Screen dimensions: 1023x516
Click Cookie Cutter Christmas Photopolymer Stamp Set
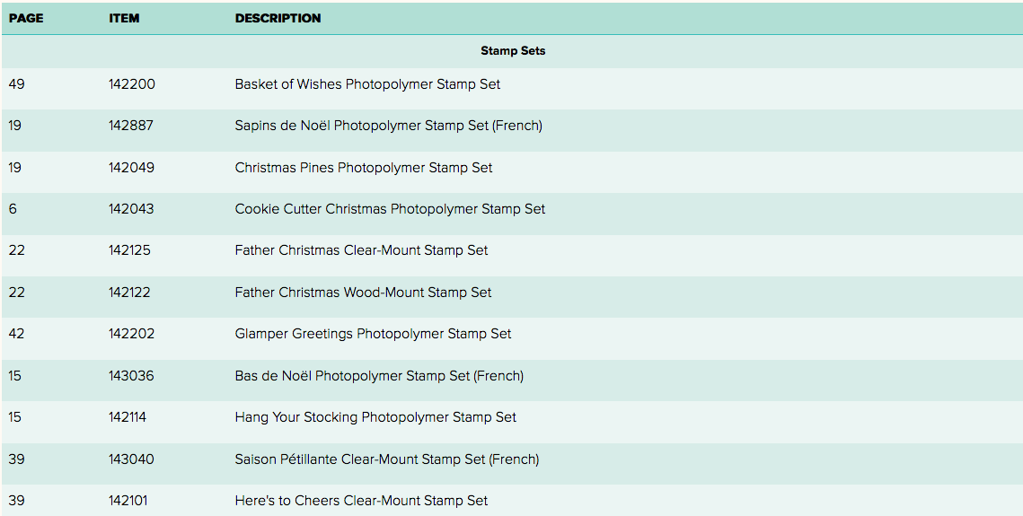(x=390, y=209)
